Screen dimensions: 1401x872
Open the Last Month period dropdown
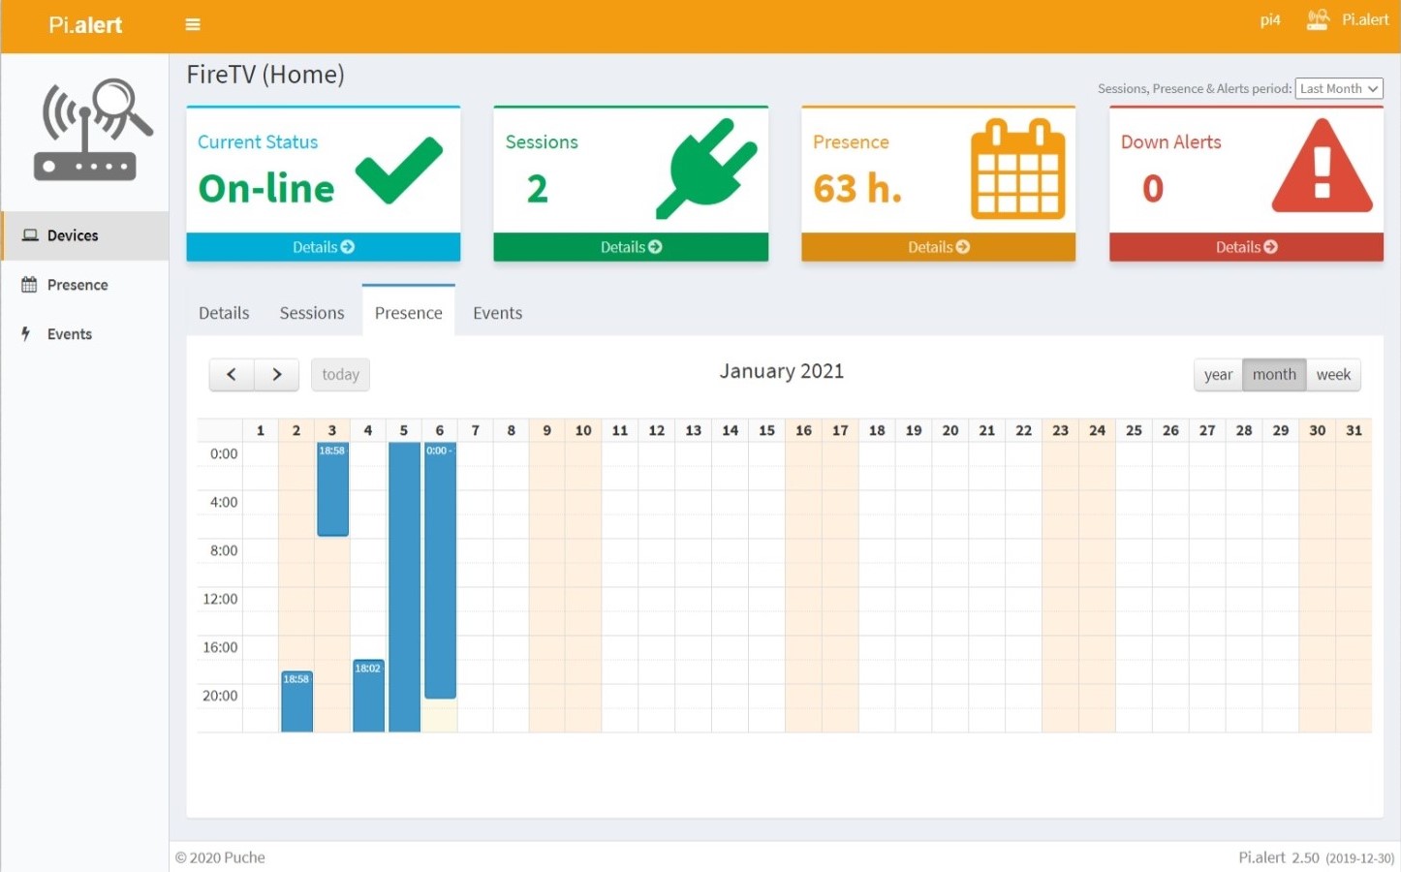1339,88
